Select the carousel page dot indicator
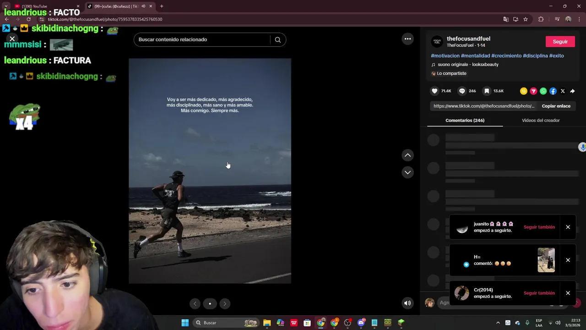 pyautogui.click(x=210, y=303)
